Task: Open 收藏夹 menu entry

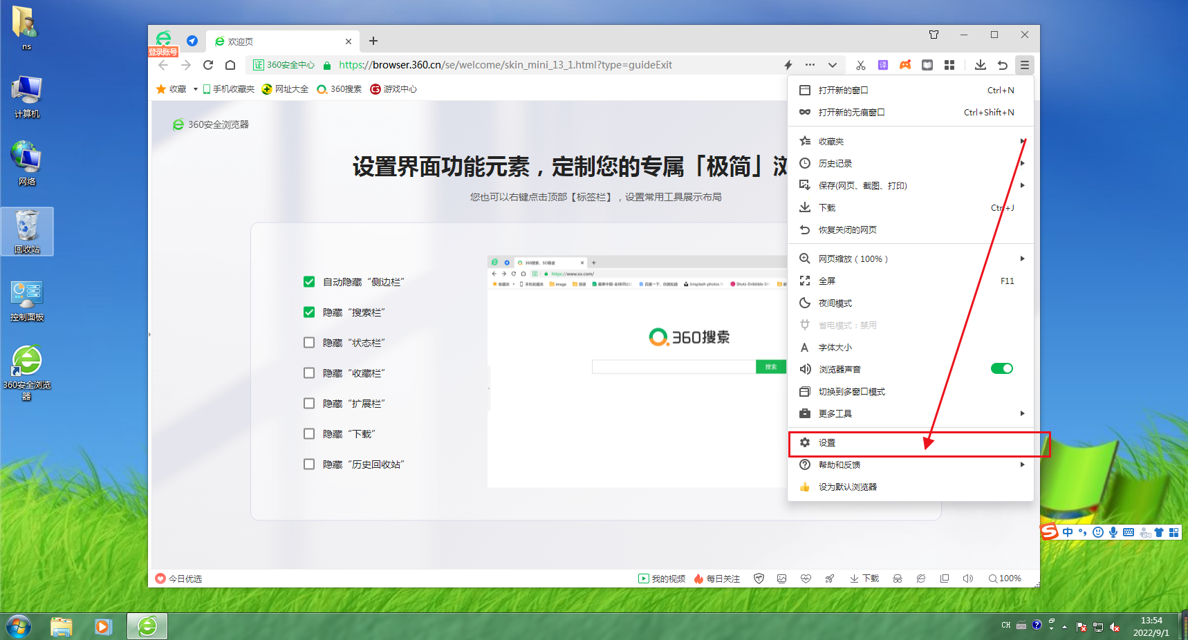Action: tap(911, 142)
